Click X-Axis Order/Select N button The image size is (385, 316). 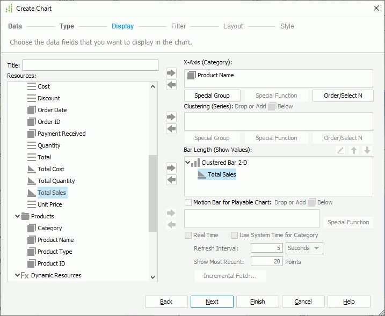point(343,95)
